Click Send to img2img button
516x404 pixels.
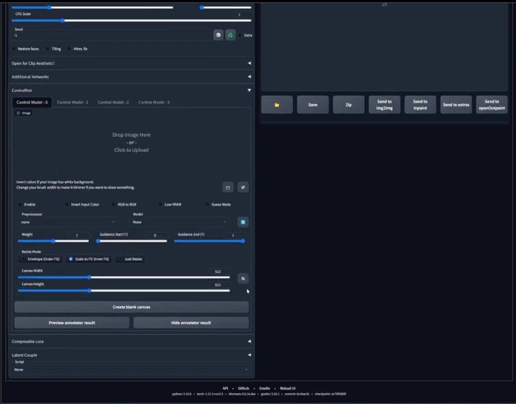(x=385, y=105)
